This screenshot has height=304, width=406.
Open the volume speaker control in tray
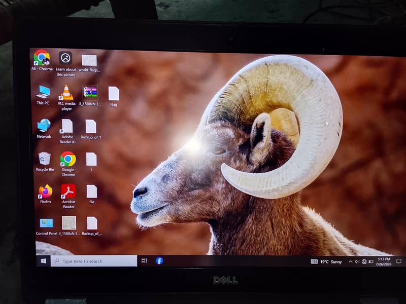[357, 261]
